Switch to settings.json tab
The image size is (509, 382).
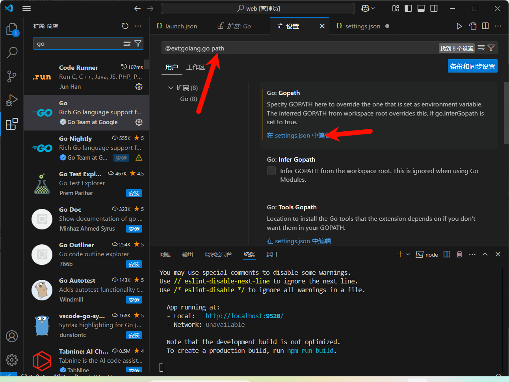[x=362, y=26]
